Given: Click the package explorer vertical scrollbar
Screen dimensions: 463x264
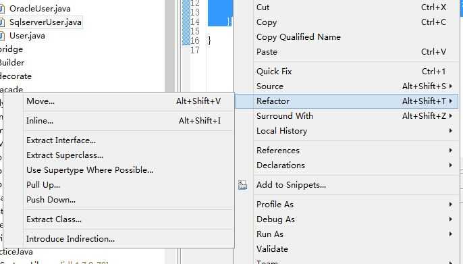Looking at the screenshot, I should 170,46.
